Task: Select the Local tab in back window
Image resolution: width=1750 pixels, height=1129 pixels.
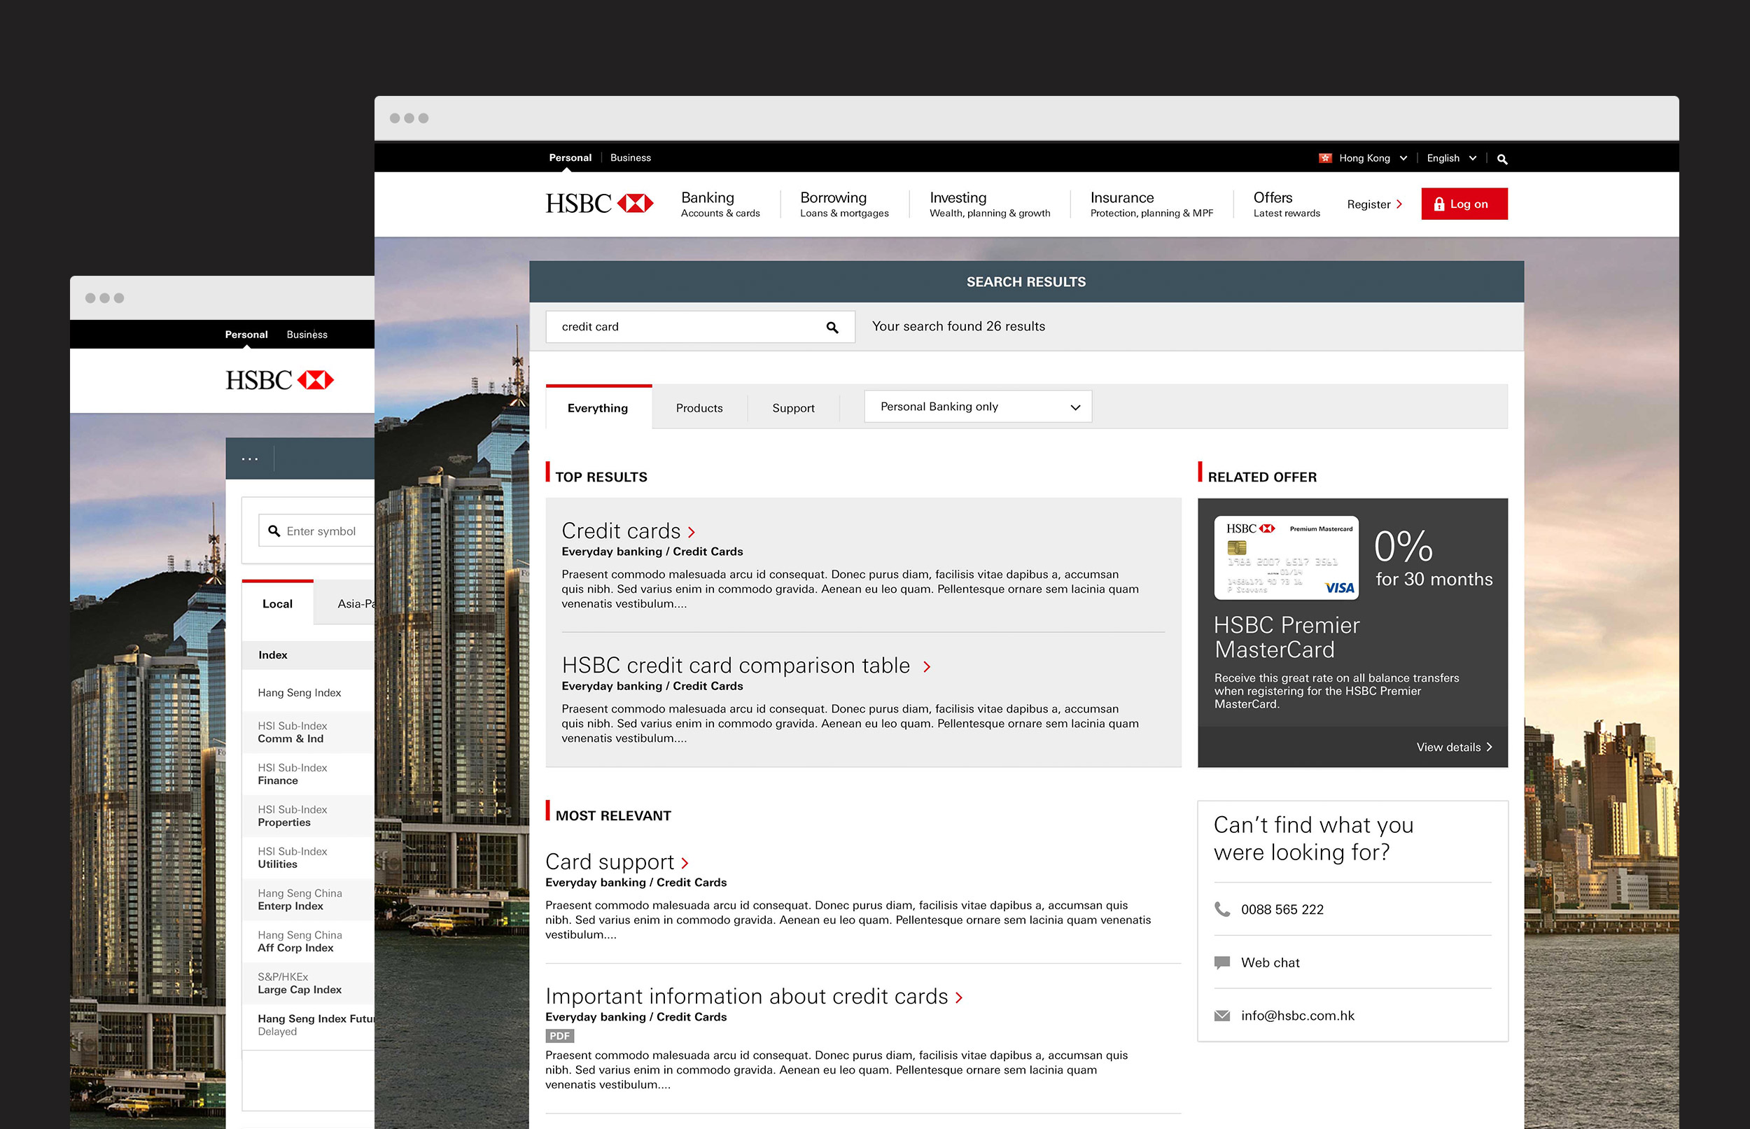Action: click(x=277, y=603)
